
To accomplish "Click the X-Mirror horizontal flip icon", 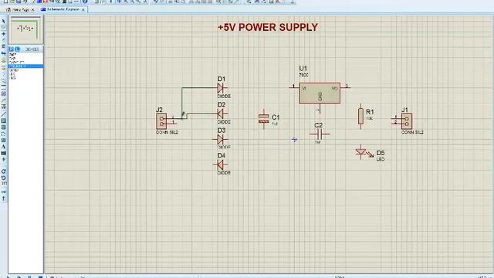I will pyautogui.click(x=3, y=192).
